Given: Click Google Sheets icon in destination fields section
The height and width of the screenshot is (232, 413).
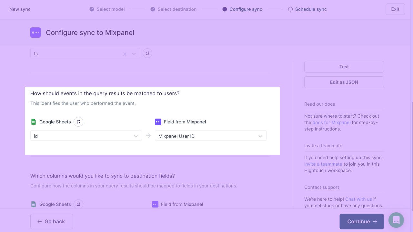Looking at the screenshot, I should pyautogui.click(x=34, y=204).
